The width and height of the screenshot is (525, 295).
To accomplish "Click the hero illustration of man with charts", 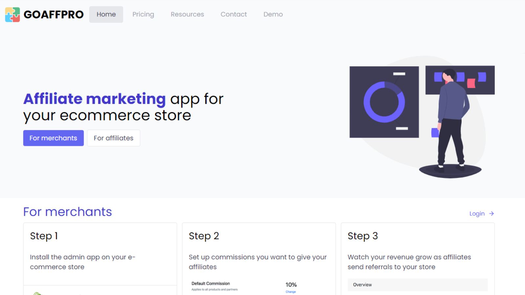I will [x=422, y=117].
